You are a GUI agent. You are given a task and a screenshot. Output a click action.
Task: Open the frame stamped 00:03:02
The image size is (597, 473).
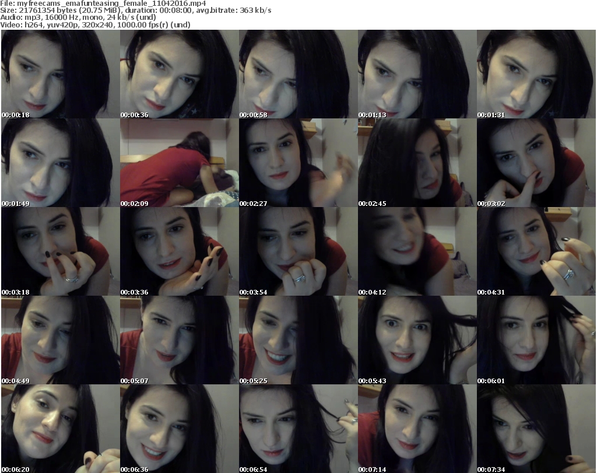pos(536,163)
